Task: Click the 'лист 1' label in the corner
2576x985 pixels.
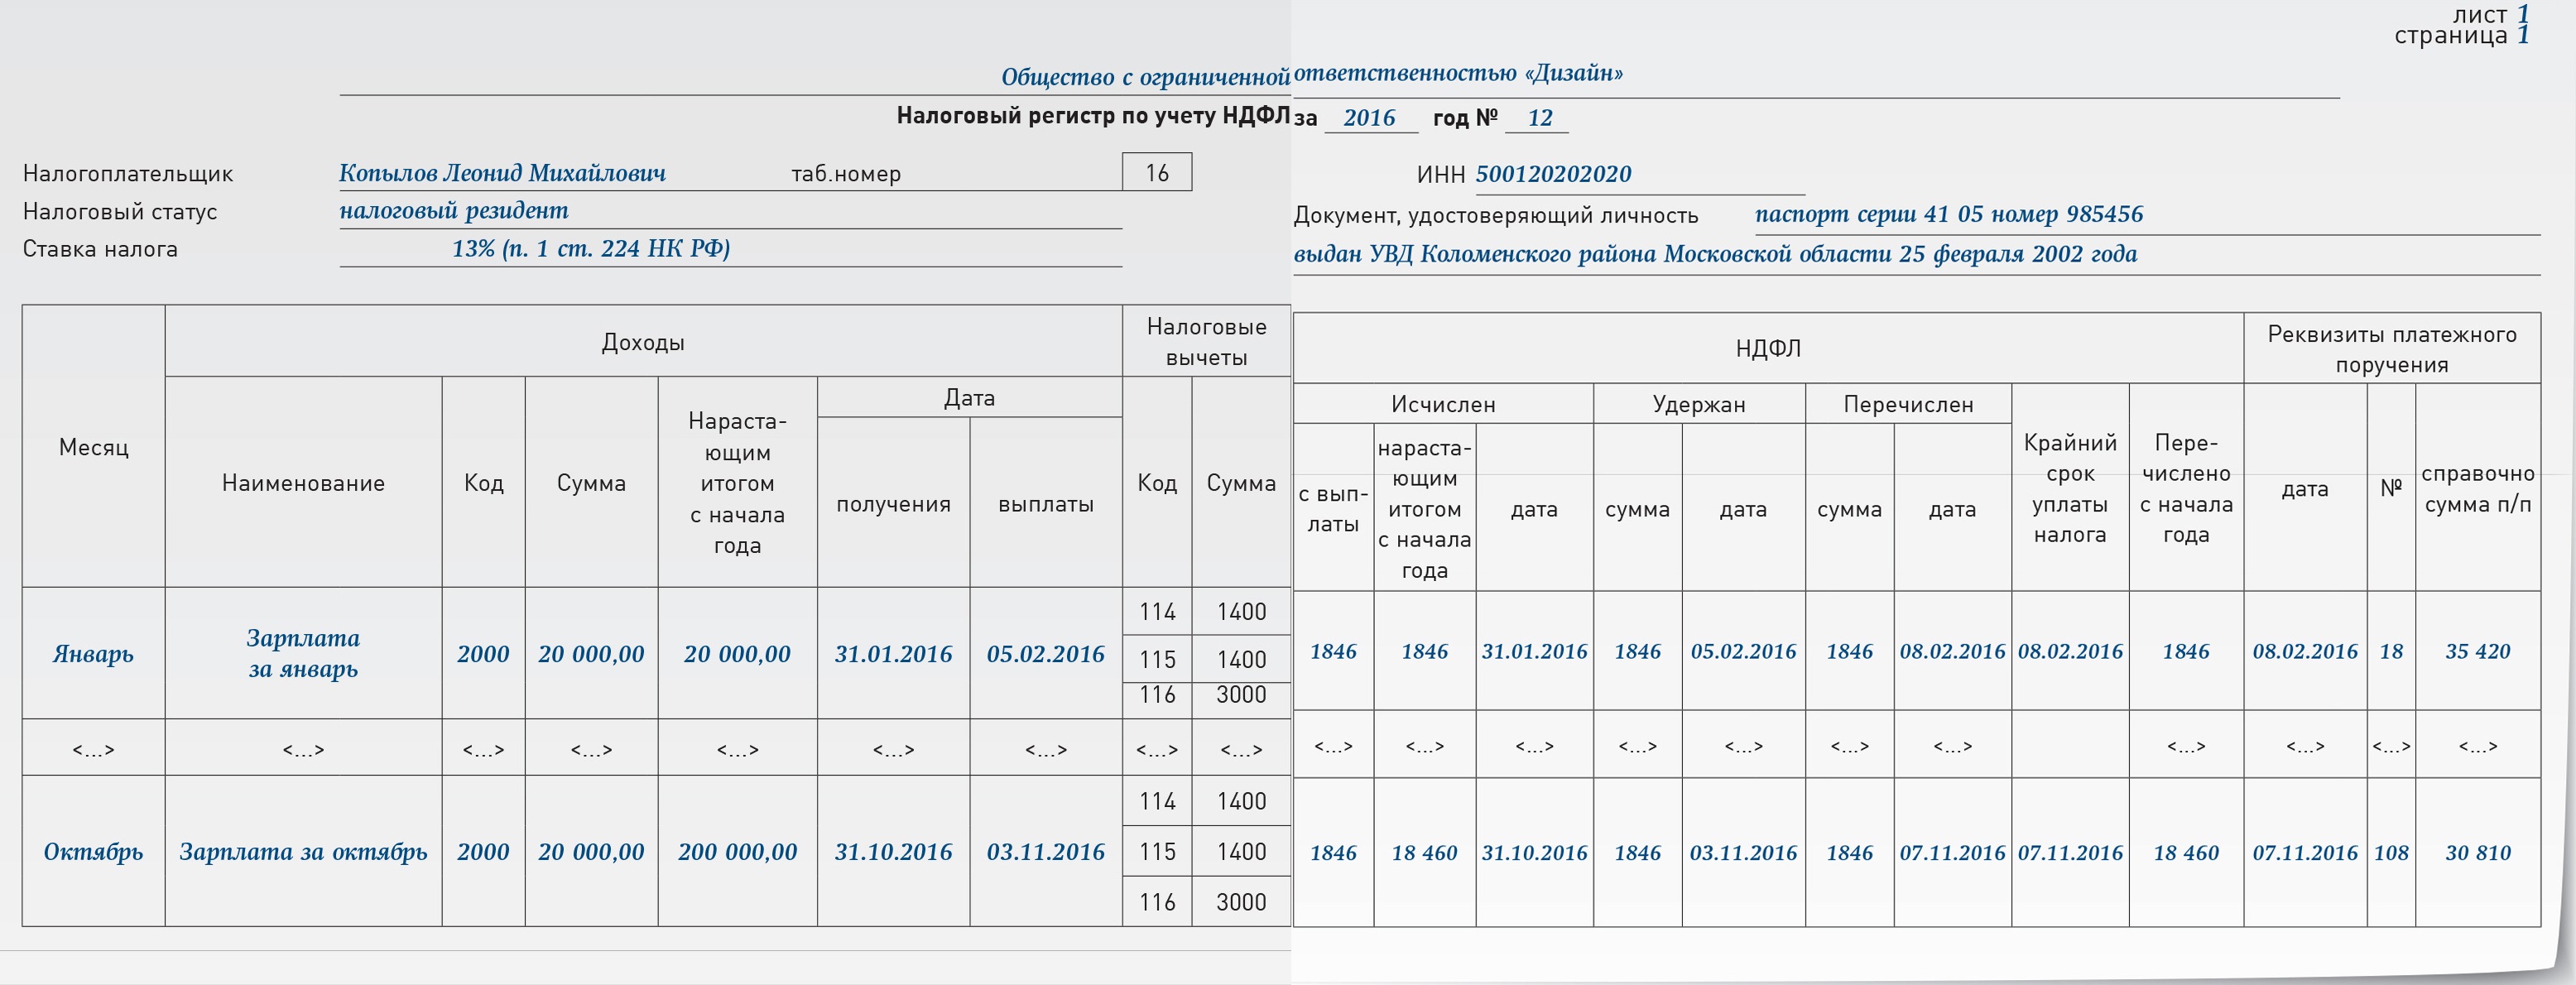Action: (x=2490, y=14)
